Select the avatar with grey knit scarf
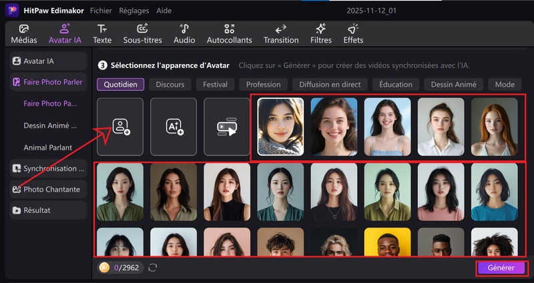The image size is (534, 283). [x=280, y=127]
